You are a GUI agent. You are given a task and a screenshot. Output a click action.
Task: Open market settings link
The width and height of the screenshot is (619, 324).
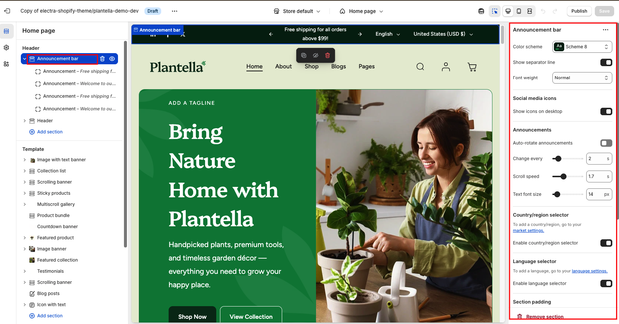pos(528,230)
